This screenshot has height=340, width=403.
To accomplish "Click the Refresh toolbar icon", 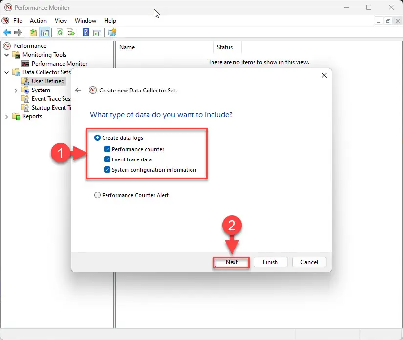I will [60, 33].
